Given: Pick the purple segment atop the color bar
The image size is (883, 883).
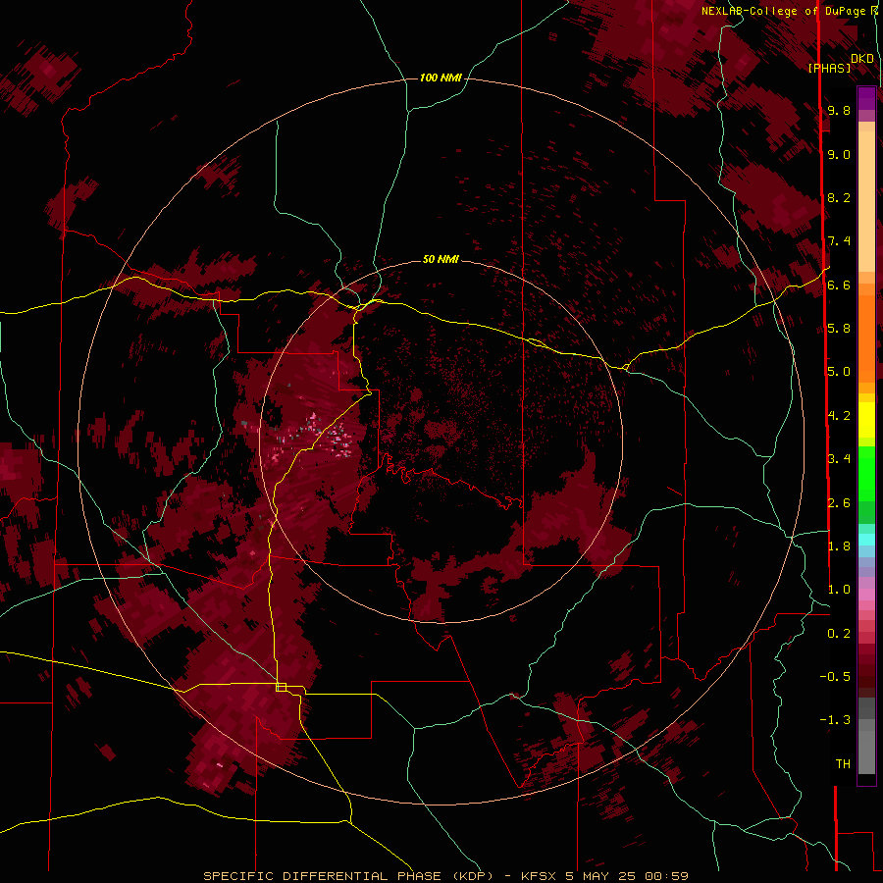Looking at the screenshot, I should point(866,98).
